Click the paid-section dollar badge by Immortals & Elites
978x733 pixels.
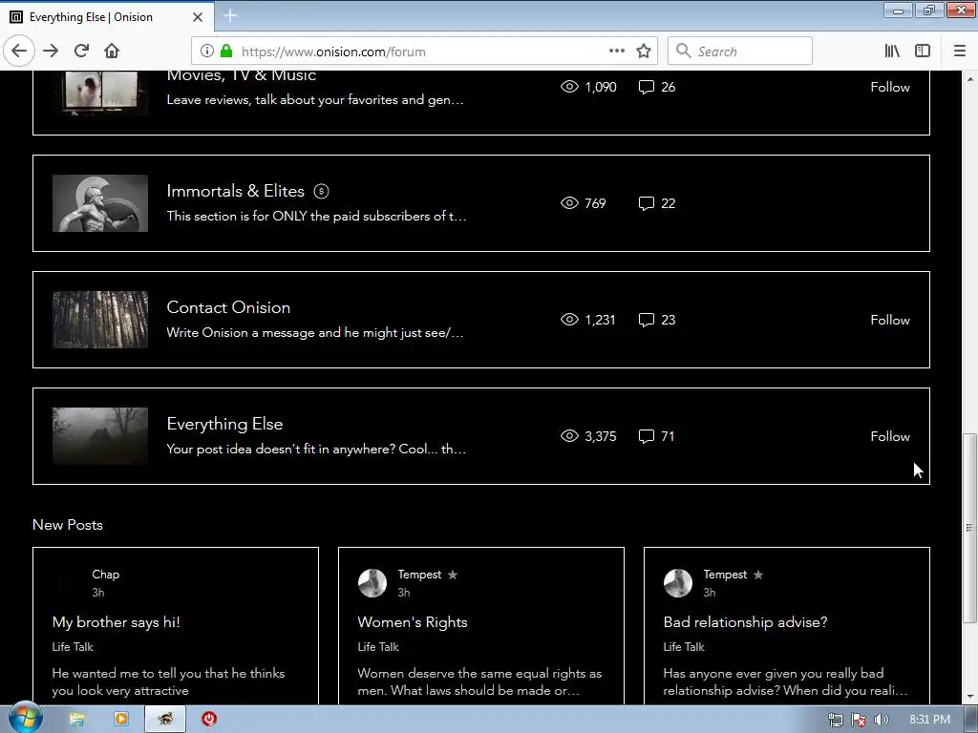321,191
